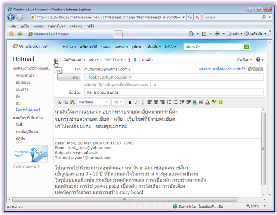Image resolution: width=277 pixels, height=215 pixels.
Task: Insert a hyperlink with globe icon
Action: (195, 102)
